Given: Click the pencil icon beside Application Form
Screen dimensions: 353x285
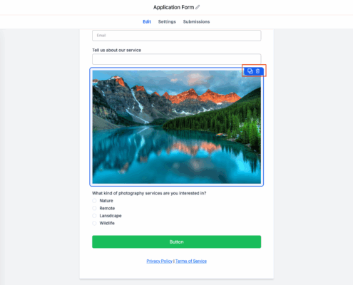Looking at the screenshot, I should coord(198,7).
